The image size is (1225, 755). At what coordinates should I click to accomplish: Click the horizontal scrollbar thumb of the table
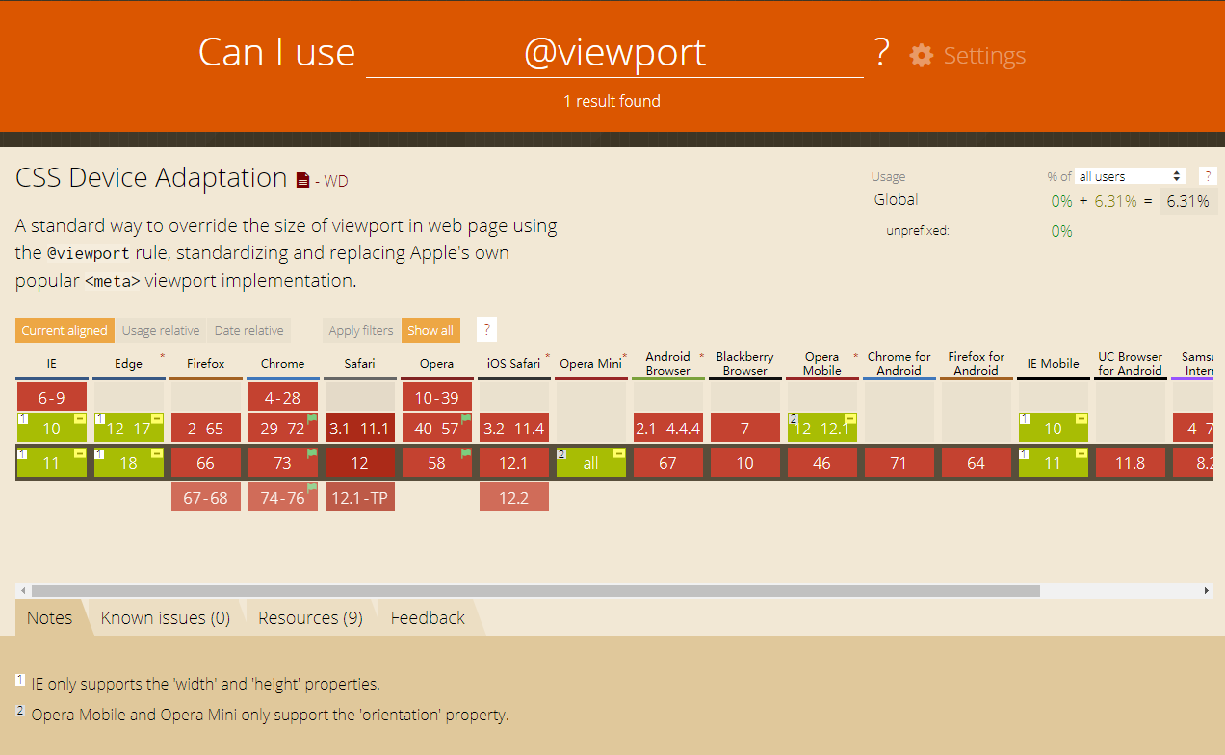(x=535, y=590)
